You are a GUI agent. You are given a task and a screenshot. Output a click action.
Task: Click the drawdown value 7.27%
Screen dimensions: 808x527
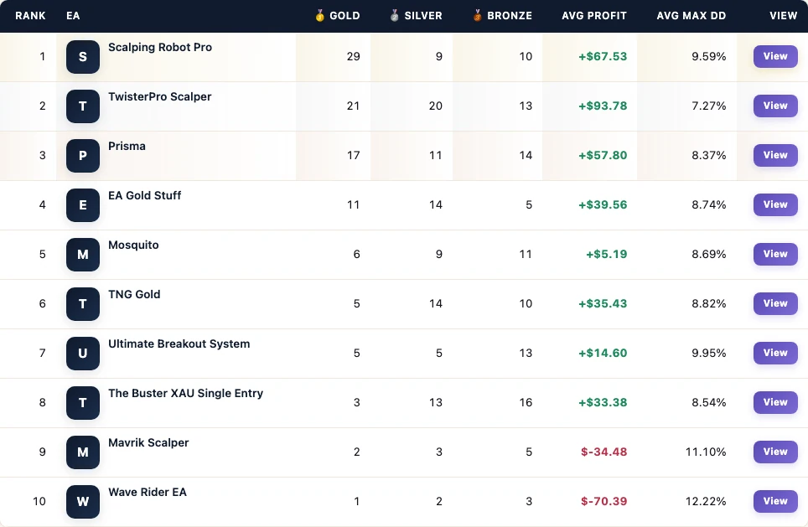708,106
